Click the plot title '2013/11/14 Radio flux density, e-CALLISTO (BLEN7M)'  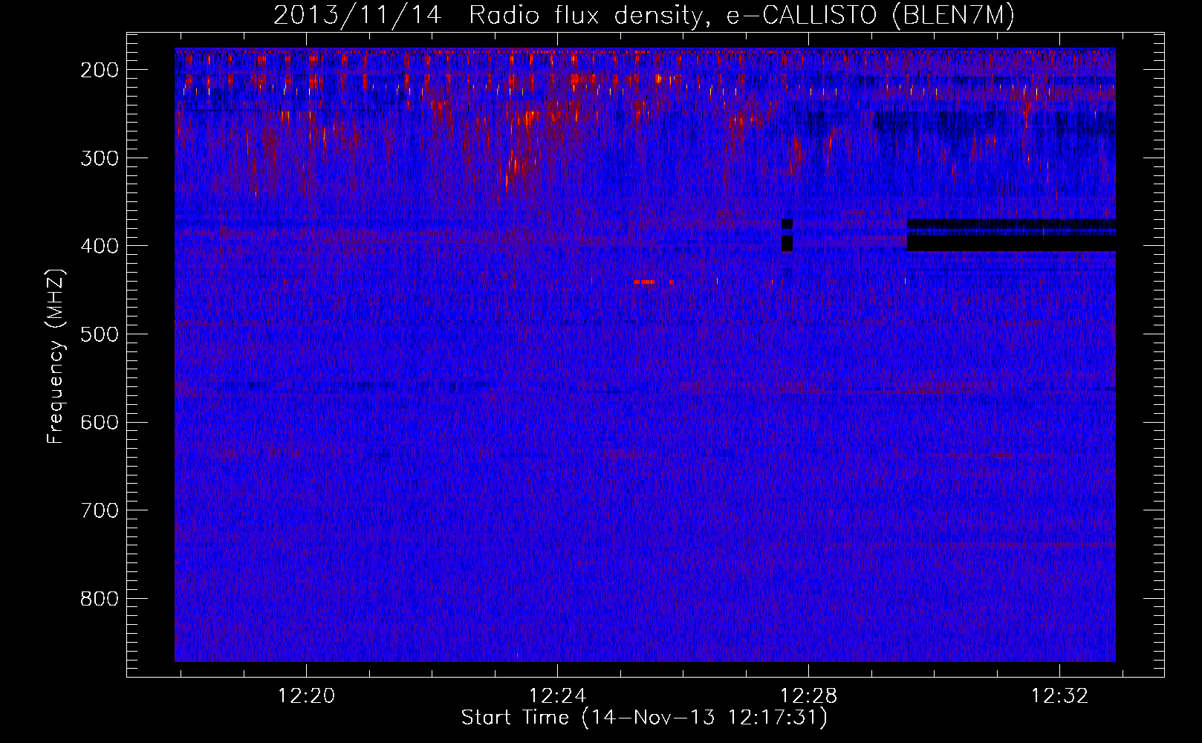644,16
